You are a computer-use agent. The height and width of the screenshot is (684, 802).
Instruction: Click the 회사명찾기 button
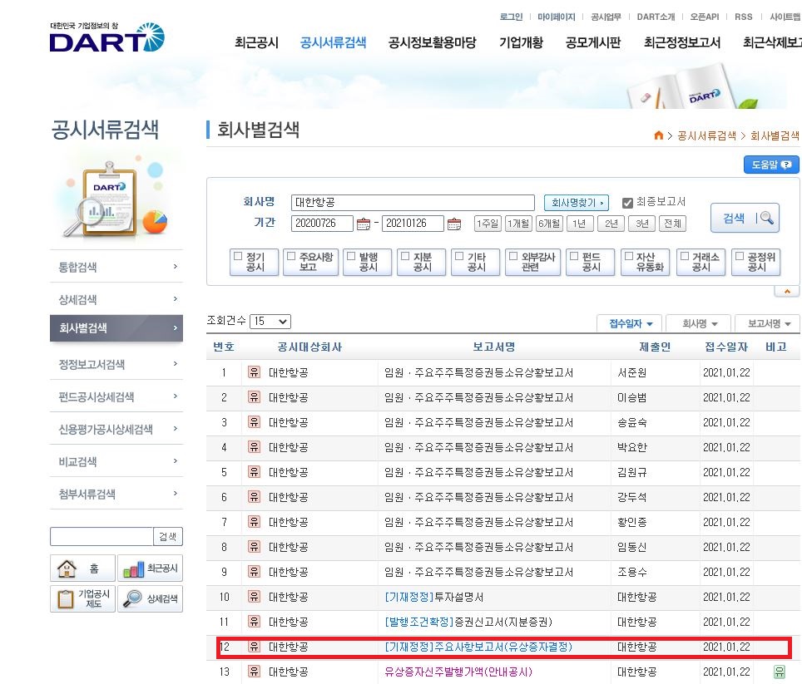[577, 203]
